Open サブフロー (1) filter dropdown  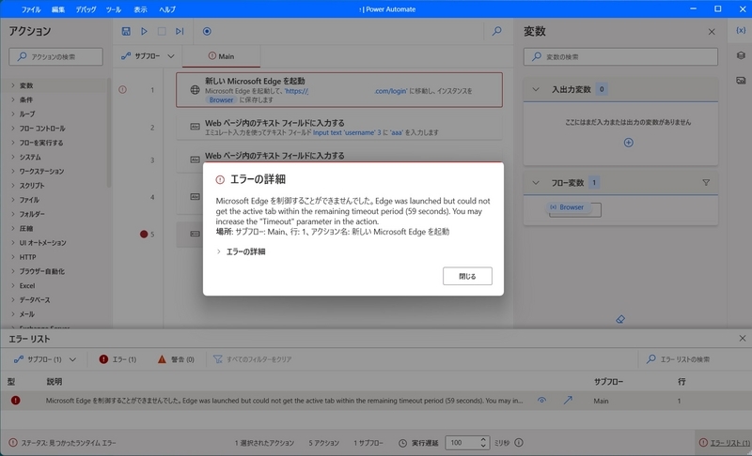point(45,359)
